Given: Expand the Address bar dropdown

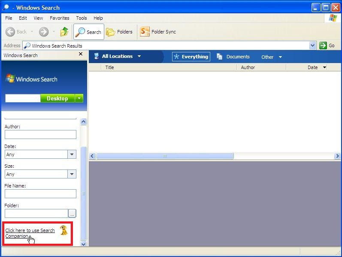Looking at the screenshot, I should click(x=312, y=45).
